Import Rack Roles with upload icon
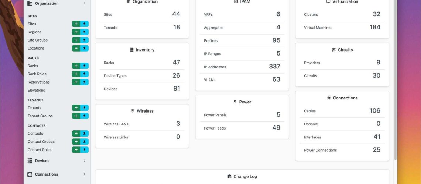This screenshot has height=184, width=421. (85, 74)
